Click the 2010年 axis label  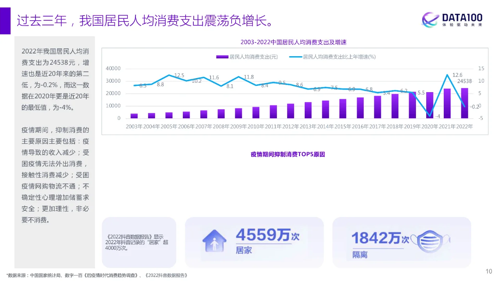click(256, 126)
